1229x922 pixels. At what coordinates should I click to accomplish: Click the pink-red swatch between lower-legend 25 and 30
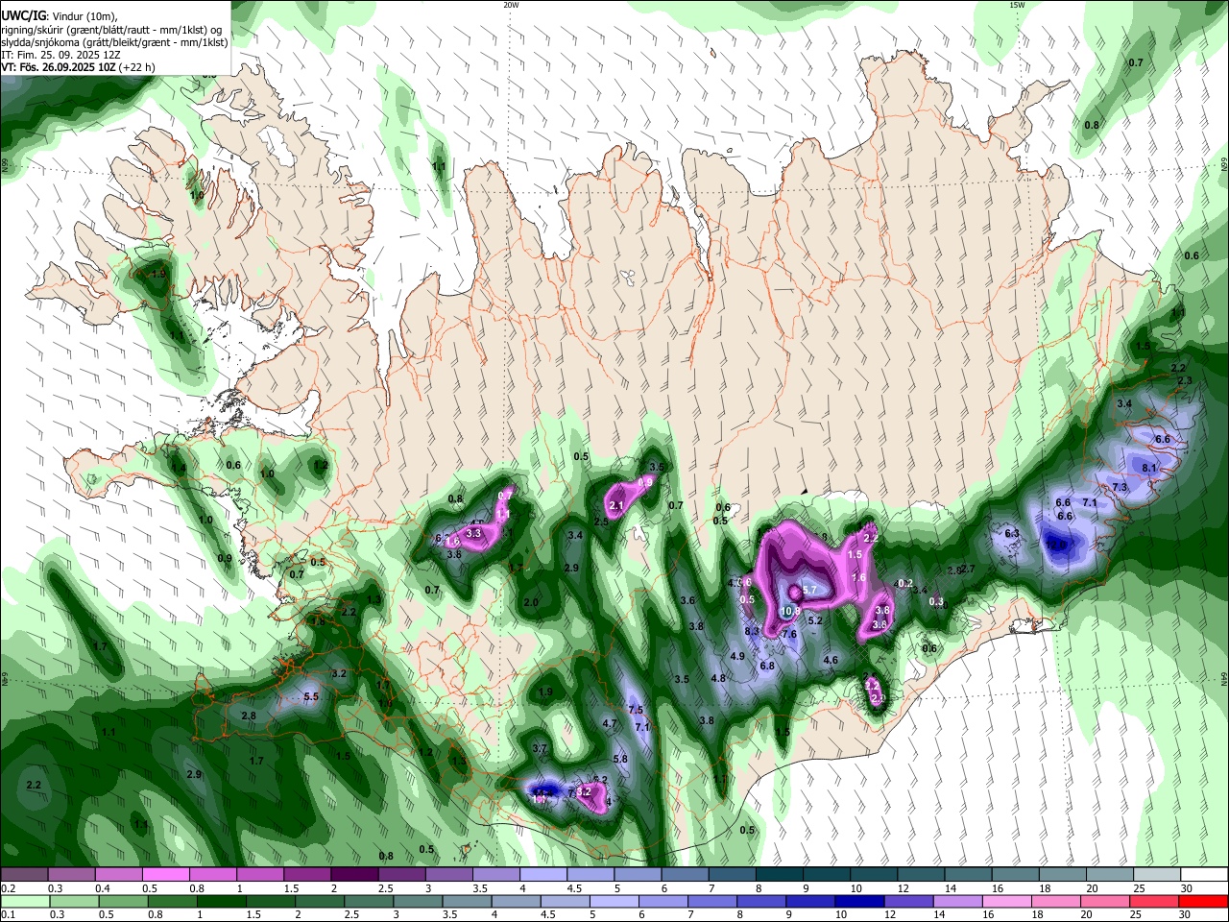coord(1156,902)
